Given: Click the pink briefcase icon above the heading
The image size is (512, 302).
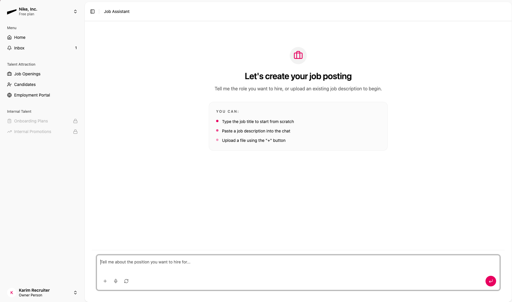Looking at the screenshot, I should coord(298,55).
